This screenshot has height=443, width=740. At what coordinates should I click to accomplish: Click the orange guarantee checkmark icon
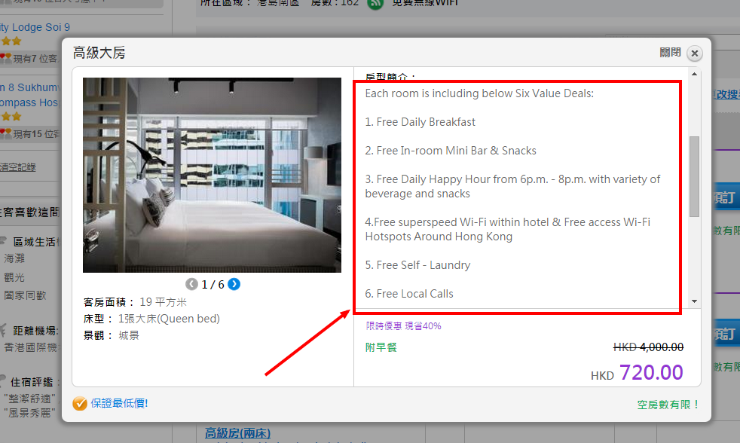pyautogui.click(x=80, y=403)
